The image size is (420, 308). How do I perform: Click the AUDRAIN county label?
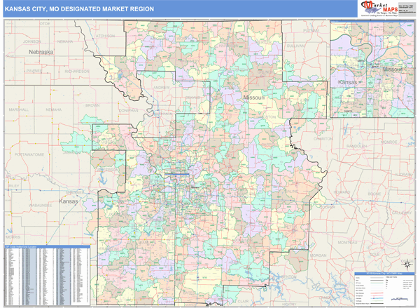pyautogui.click(x=403, y=175)
